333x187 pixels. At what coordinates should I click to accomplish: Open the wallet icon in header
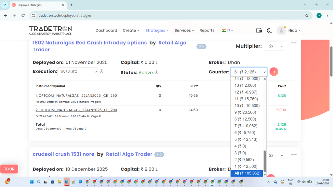[259, 31]
